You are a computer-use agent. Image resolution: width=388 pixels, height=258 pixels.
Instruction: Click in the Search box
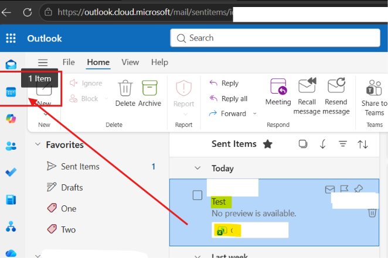(x=275, y=38)
